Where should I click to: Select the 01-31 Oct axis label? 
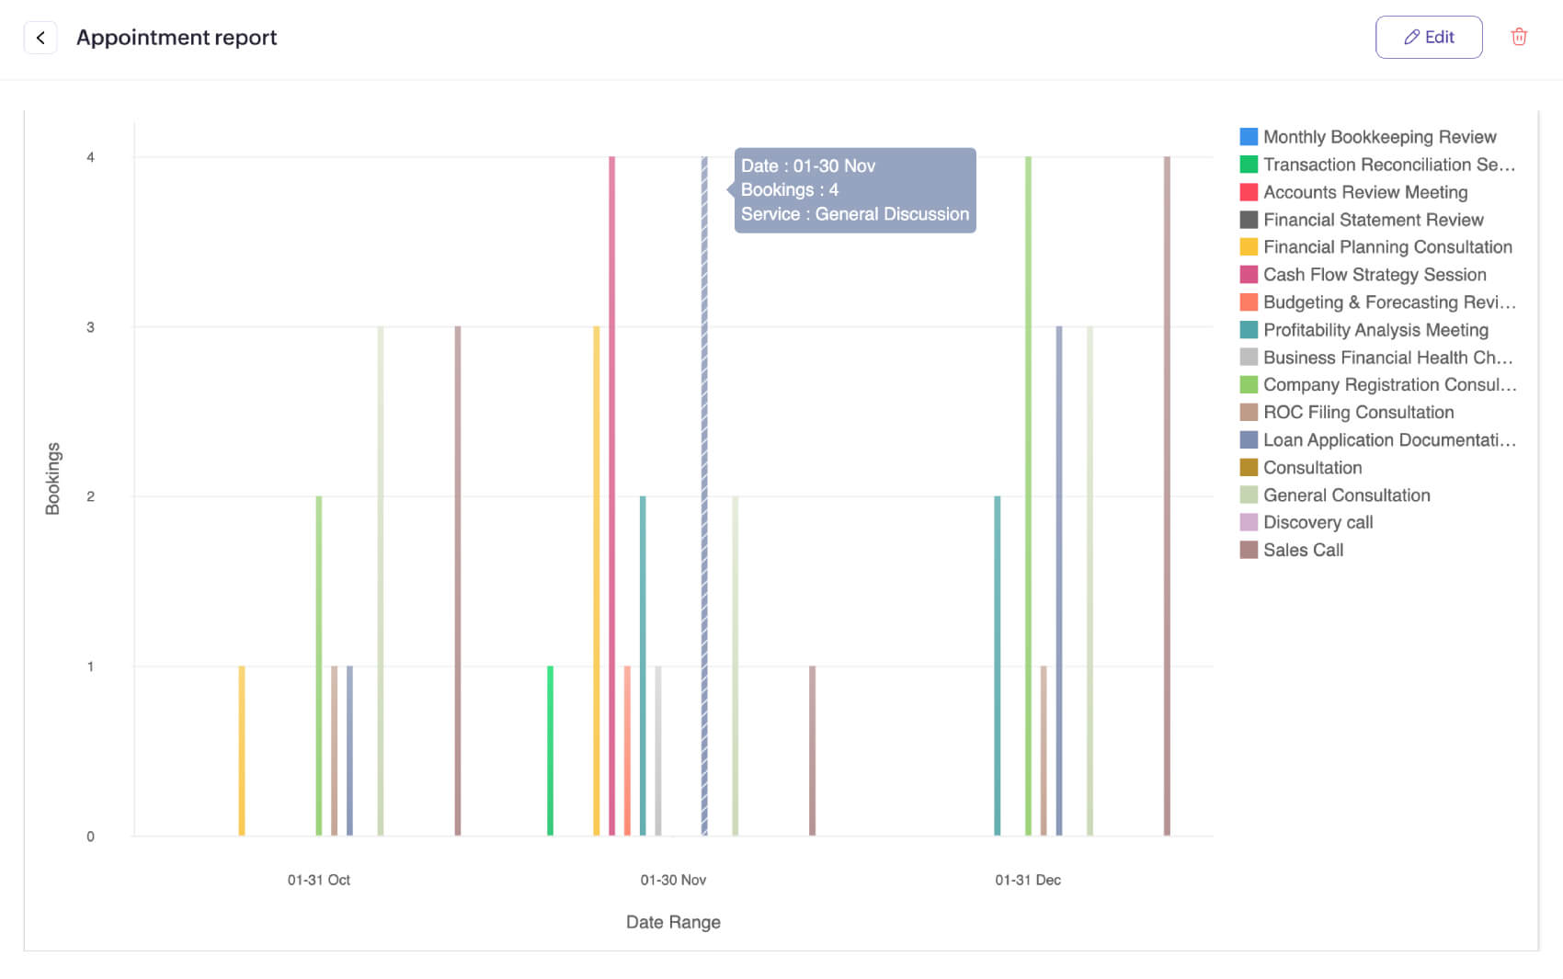click(x=317, y=880)
